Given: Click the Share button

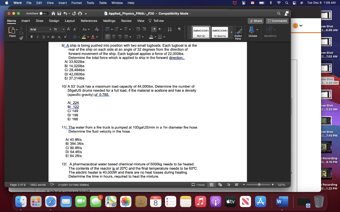Looking at the screenshot, I should click(x=255, y=21).
